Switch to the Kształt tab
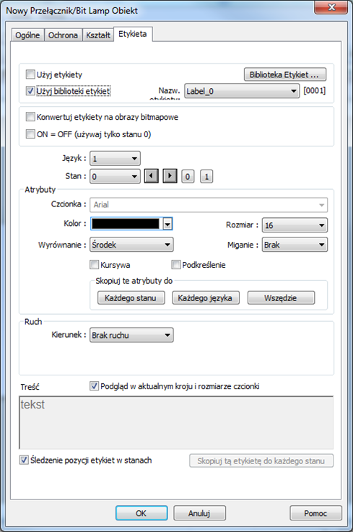 (x=98, y=35)
